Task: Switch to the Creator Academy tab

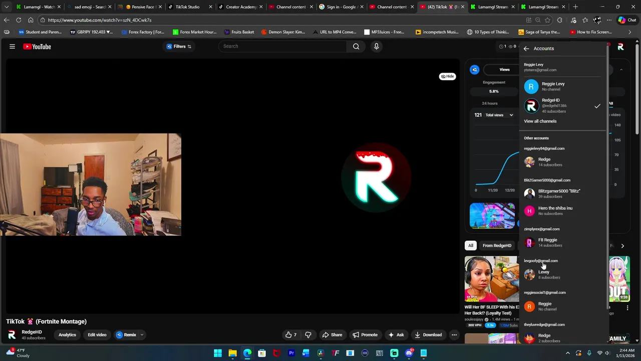Action: pos(241,7)
